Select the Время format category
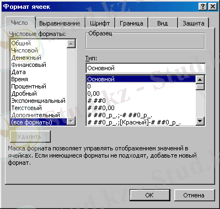 coord(39,79)
